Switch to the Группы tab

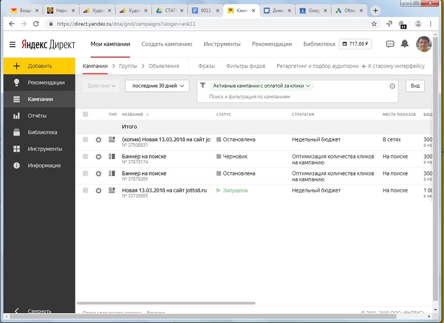pos(128,66)
